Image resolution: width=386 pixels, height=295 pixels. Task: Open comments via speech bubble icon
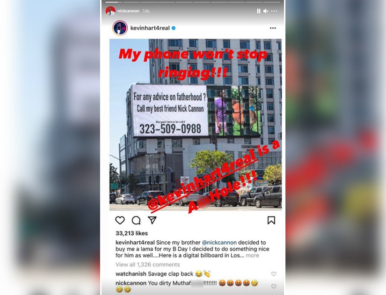(136, 220)
